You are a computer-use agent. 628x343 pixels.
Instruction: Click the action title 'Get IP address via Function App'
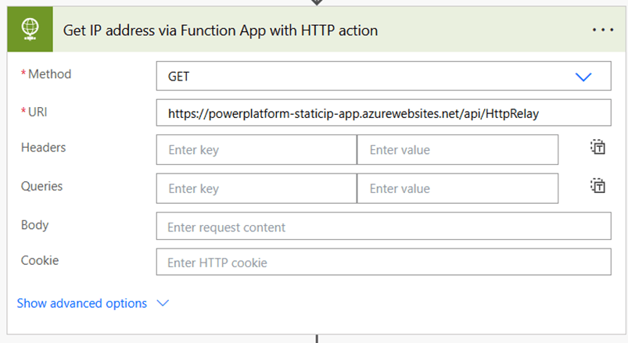coord(220,30)
